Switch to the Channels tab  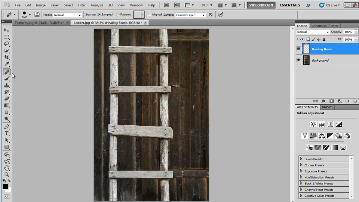tap(319, 26)
